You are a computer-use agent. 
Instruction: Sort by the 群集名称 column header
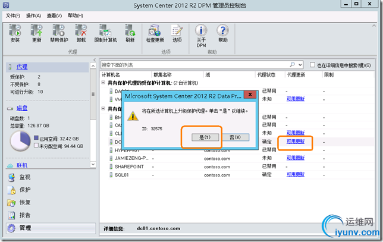click(x=177, y=75)
